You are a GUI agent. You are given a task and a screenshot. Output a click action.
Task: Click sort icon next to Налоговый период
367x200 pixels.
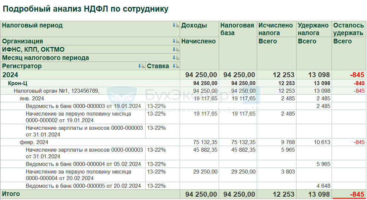[x=176, y=25]
